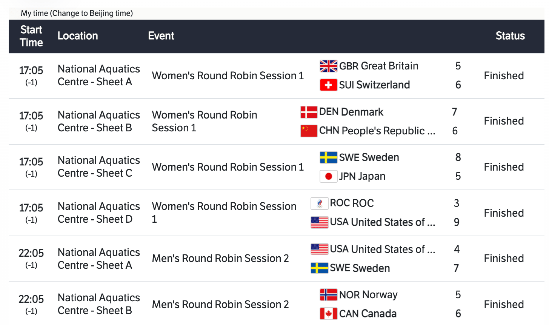Click the Canada flag icon
Screen dimensions: 549x325
tap(328, 314)
